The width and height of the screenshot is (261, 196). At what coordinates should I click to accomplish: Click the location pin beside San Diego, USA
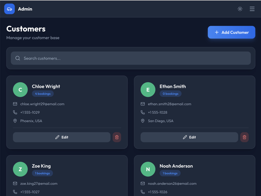pyautogui.click(x=143, y=121)
